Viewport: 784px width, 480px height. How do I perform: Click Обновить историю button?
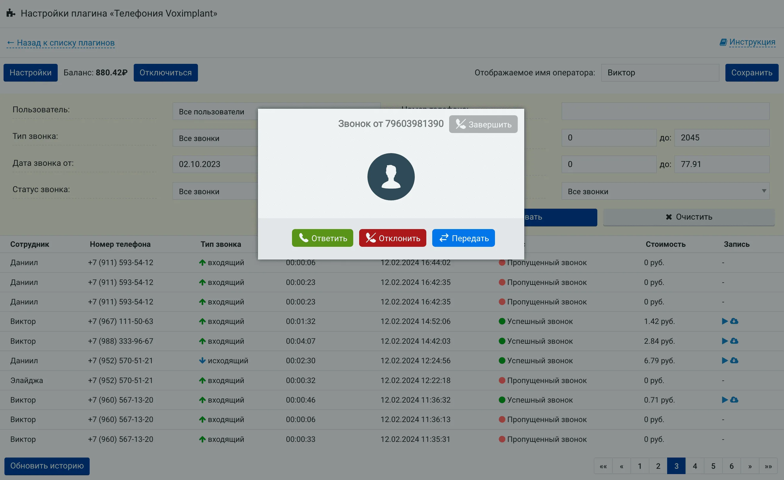(x=47, y=466)
